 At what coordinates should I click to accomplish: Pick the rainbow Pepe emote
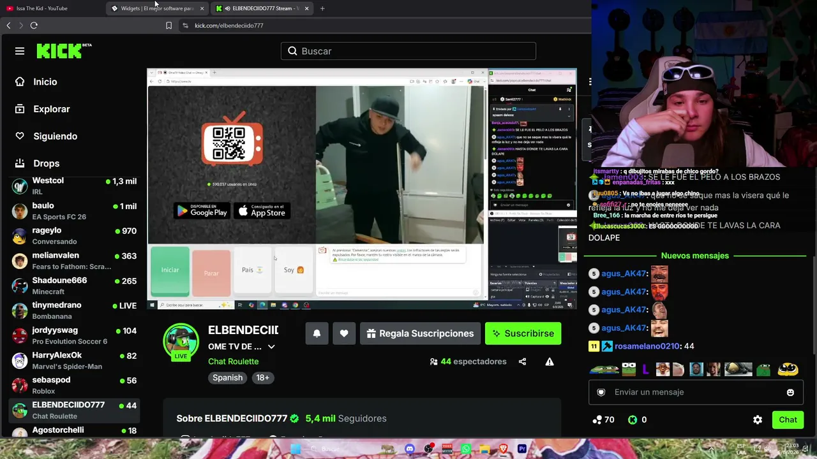click(603, 369)
